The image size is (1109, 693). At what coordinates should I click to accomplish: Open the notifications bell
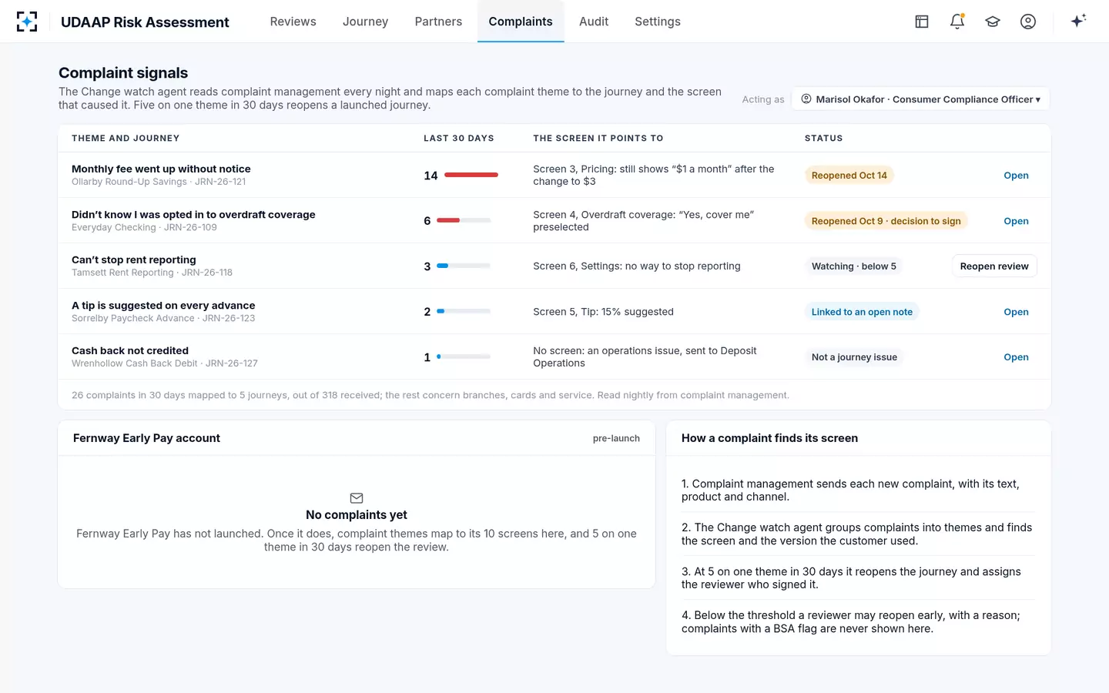tap(957, 22)
